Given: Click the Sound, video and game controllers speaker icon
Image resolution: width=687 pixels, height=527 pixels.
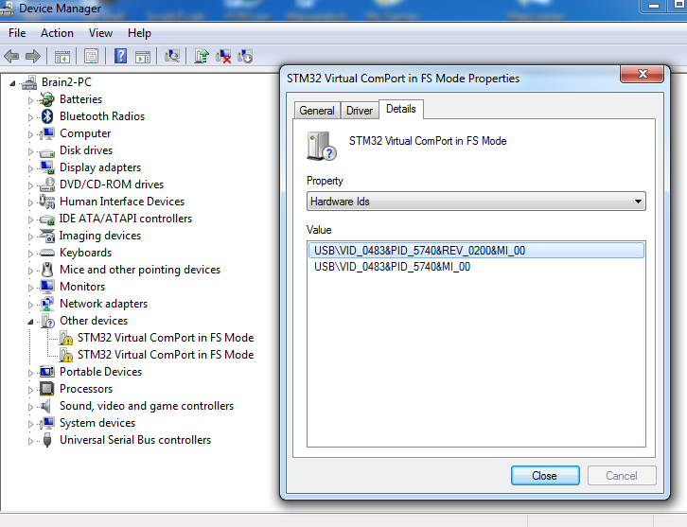Looking at the screenshot, I should (x=46, y=406).
